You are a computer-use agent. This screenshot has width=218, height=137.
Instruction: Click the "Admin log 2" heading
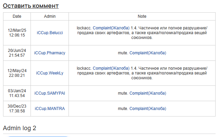click(20, 128)
